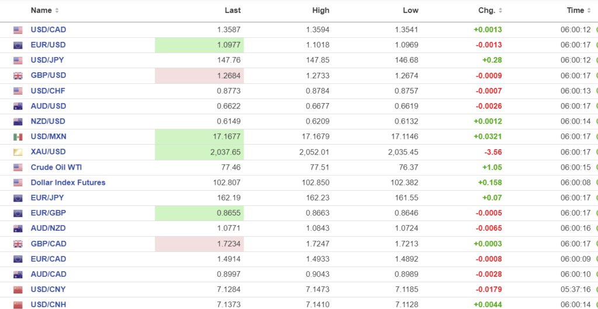Open the USD/JPY pair link
The width and height of the screenshot is (598, 309).
pyautogui.click(x=48, y=60)
